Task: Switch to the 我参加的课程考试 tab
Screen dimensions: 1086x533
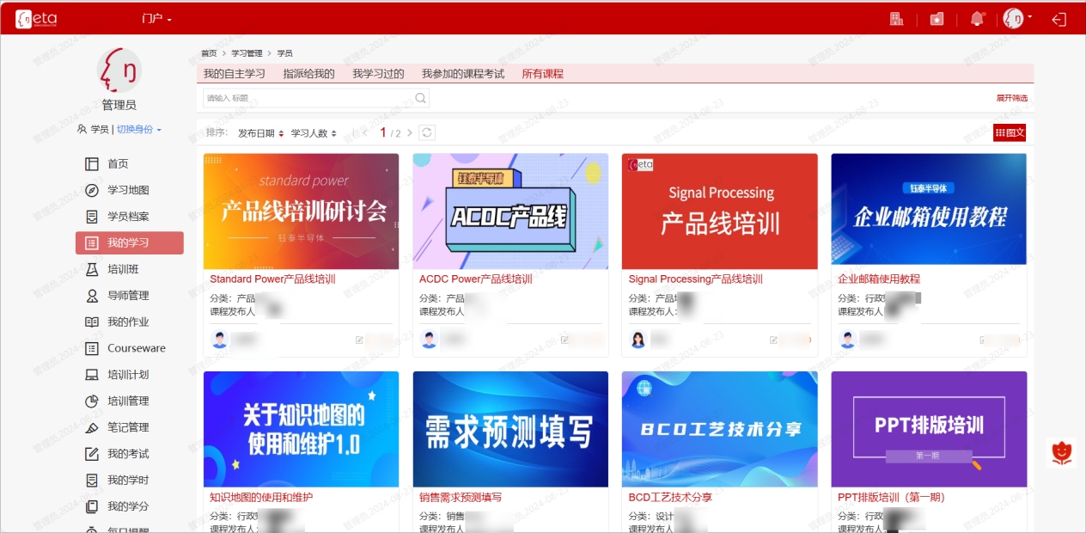Action: 462,74
